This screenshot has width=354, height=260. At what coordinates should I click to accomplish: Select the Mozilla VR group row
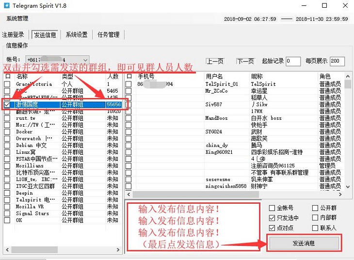(63, 207)
